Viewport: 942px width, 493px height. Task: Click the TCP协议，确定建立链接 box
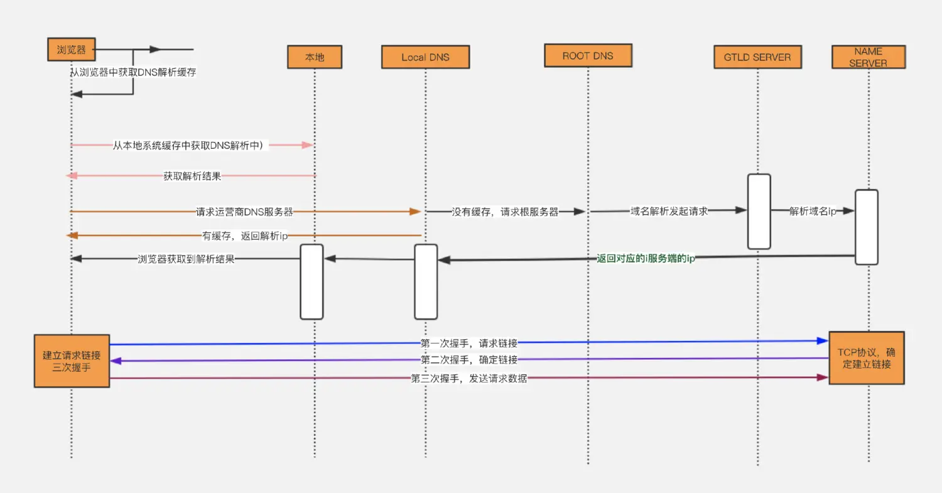(x=867, y=357)
